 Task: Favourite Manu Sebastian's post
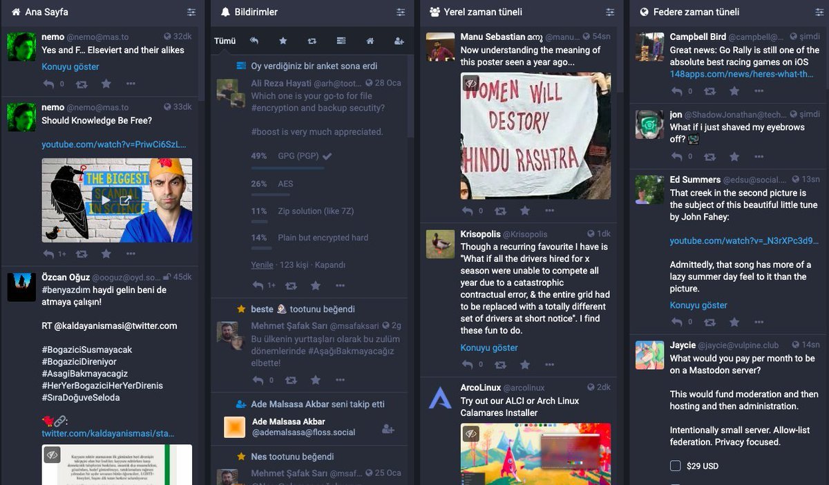[x=524, y=211]
